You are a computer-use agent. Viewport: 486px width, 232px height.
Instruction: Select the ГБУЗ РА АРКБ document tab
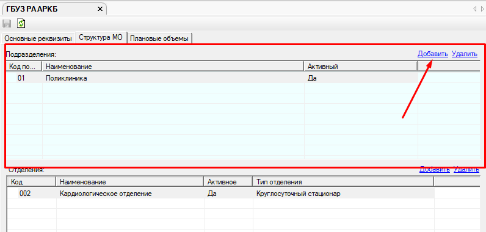click(54, 9)
